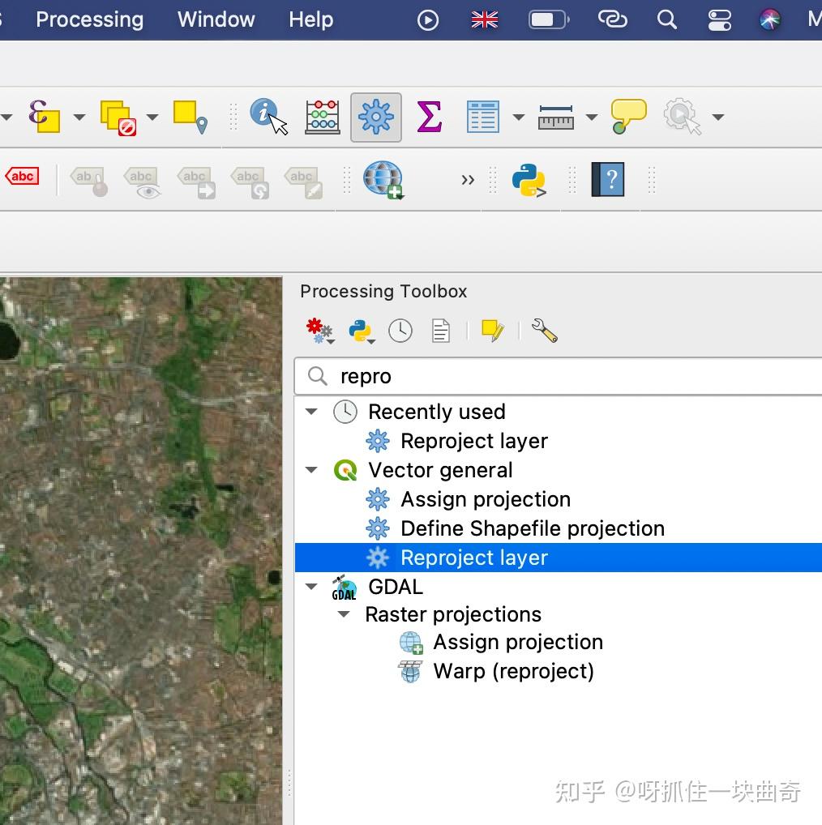Click the greyed Run Feature Action icon
The width and height of the screenshot is (822, 825).
682,117
